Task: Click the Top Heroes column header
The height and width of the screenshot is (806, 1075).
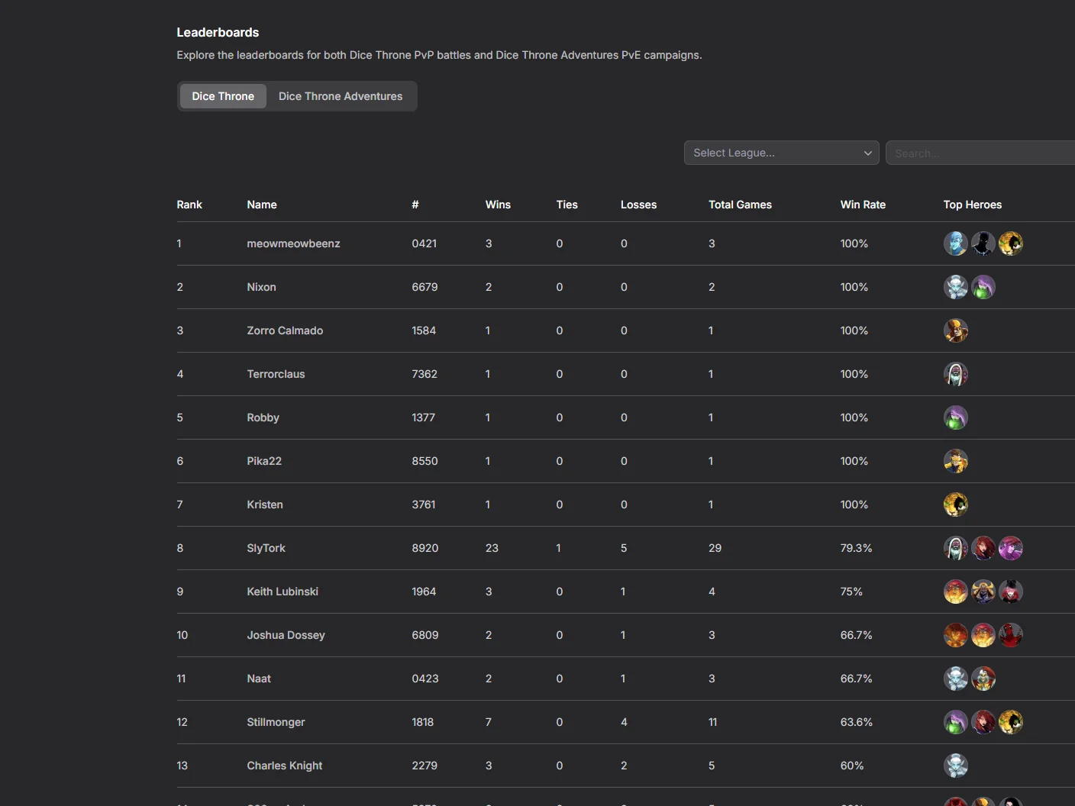Action: (973, 205)
